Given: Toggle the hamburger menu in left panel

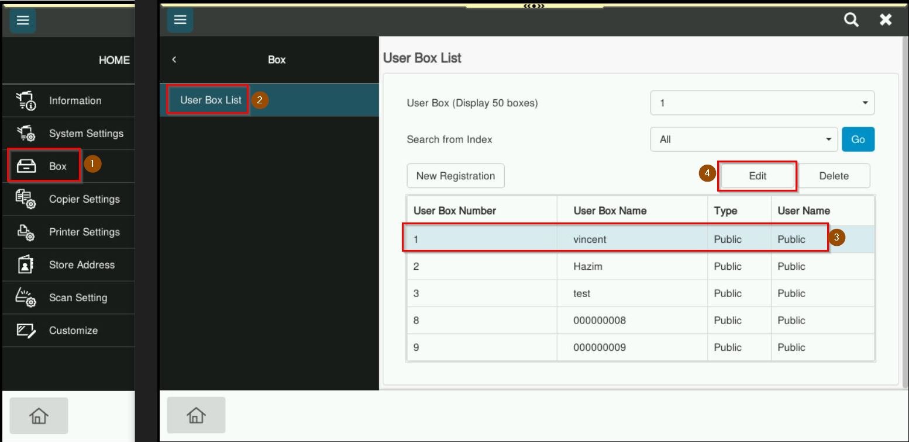Looking at the screenshot, I should pos(23,20).
